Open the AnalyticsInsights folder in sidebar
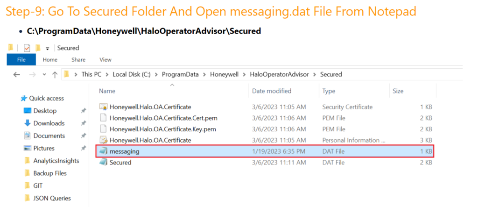The image size is (478, 207). [56, 161]
